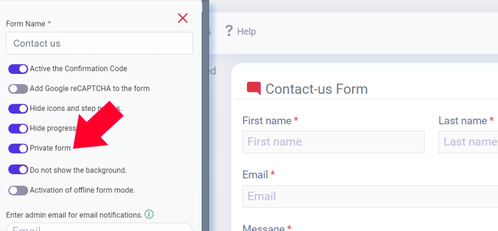Click the red chat bubble form icon
Screen dimensions: 498x231
254,89
